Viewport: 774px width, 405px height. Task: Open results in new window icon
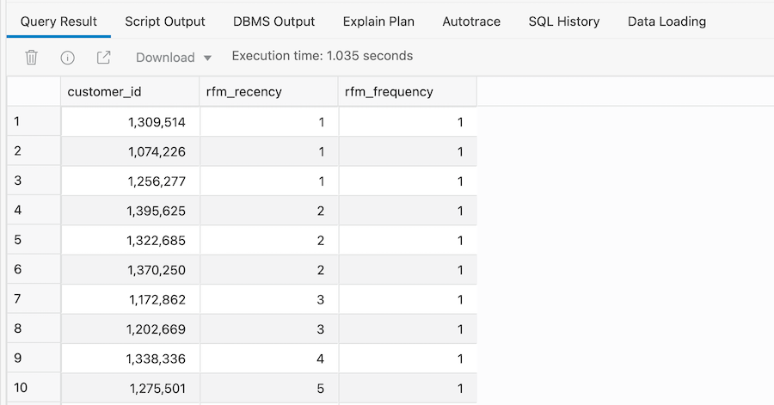pyautogui.click(x=103, y=58)
